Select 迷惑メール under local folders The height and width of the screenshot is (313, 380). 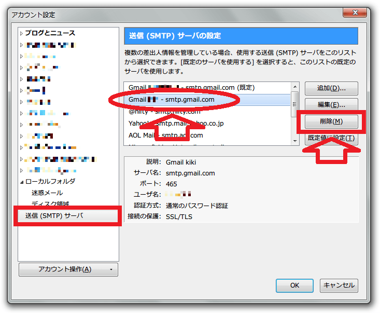(x=47, y=193)
